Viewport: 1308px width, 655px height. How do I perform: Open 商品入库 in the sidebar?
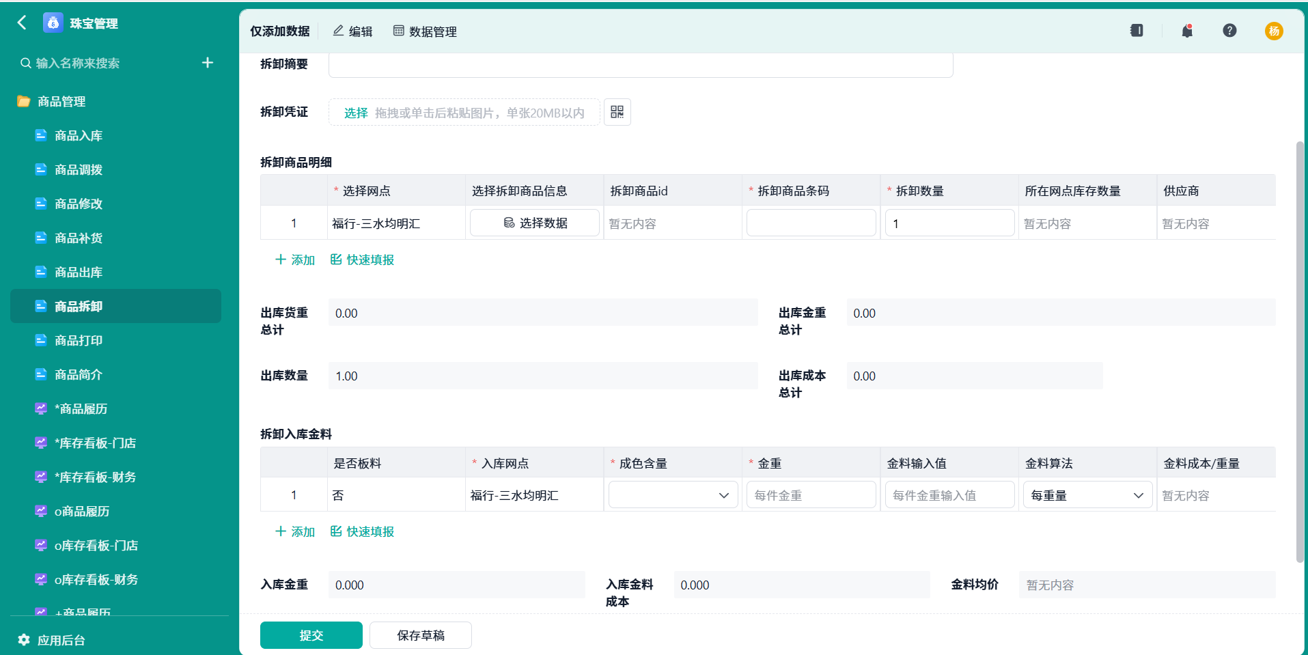pos(115,135)
